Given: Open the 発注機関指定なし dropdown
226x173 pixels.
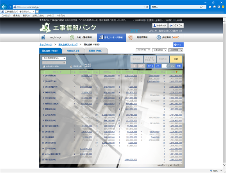Looking at the screenshot, I should (x=54, y=58).
